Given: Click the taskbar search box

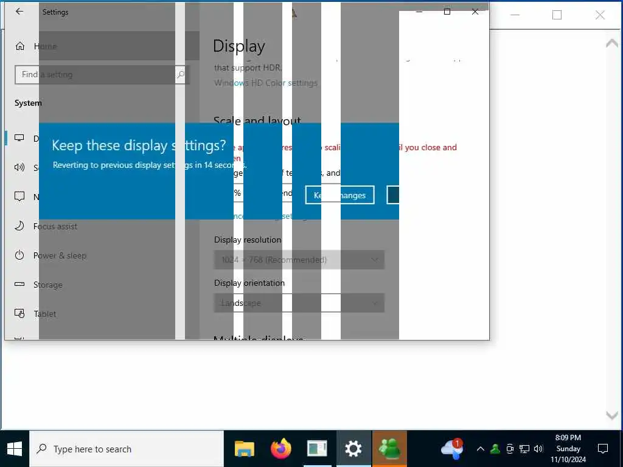Looking at the screenshot, I should click(x=127, y=449).
